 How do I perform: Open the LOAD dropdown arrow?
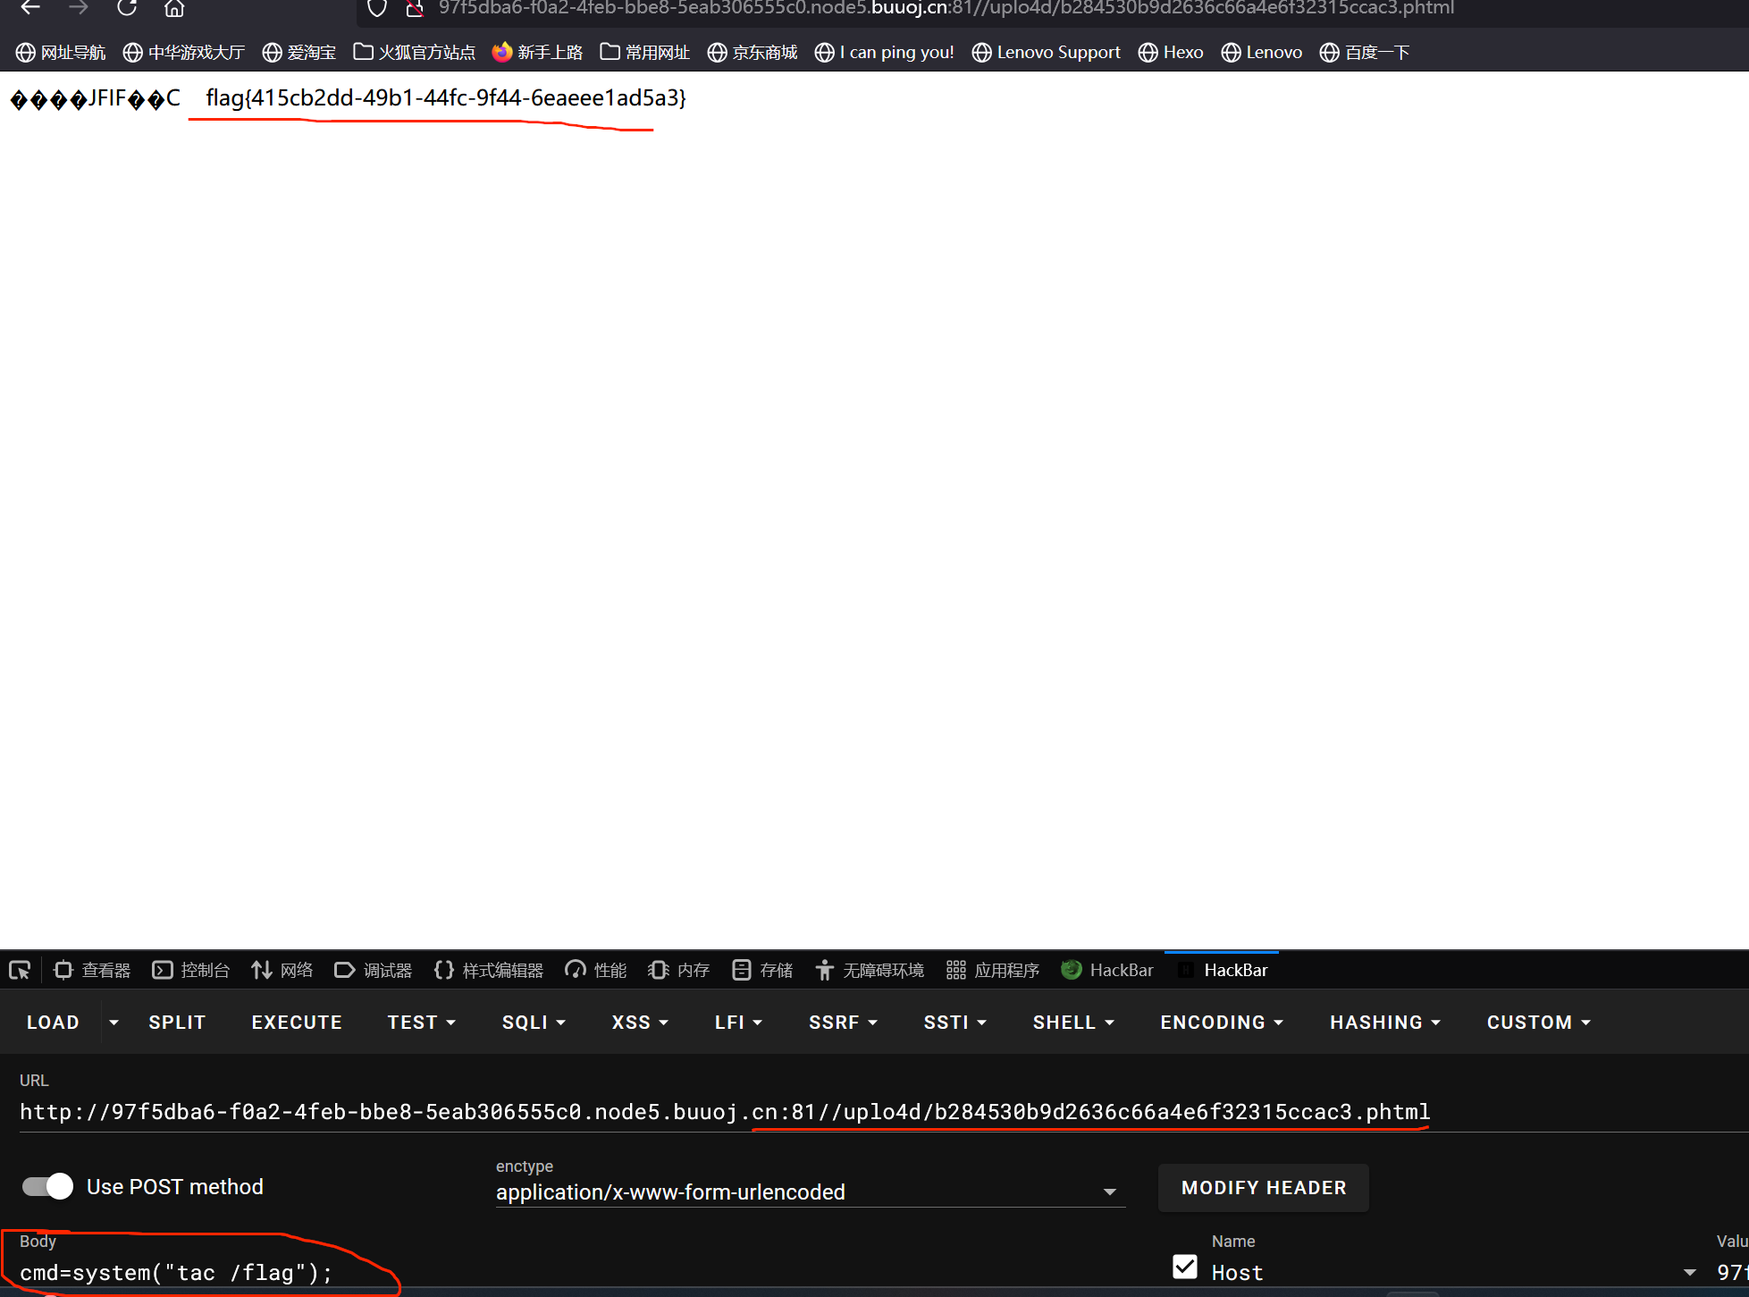114,1022
